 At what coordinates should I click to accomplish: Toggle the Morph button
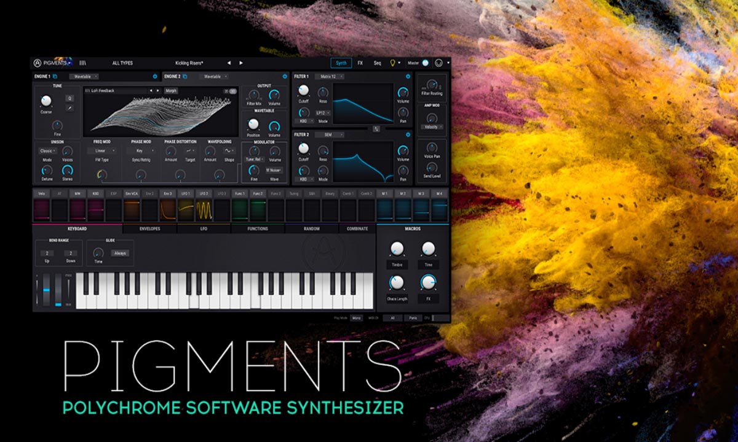(x=170, y=91)
